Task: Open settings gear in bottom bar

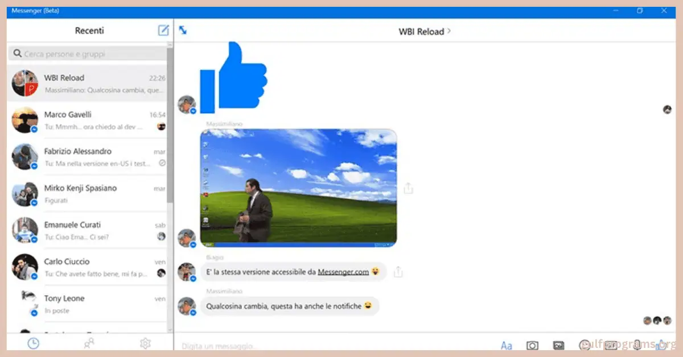Action: [145, 343]
